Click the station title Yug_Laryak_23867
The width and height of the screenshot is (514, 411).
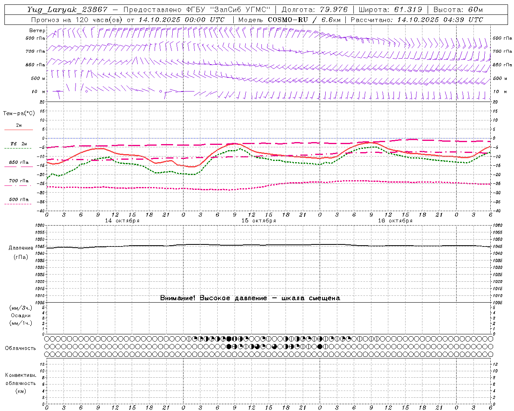point(67,10)
